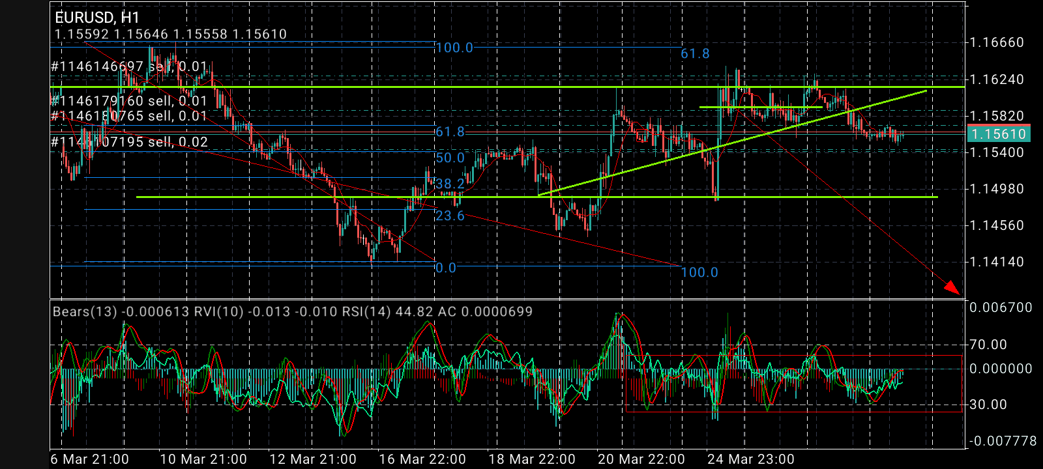Tap price scale value 1.16240
This screenshot has height=469, width=1043.
coord(997,79)
